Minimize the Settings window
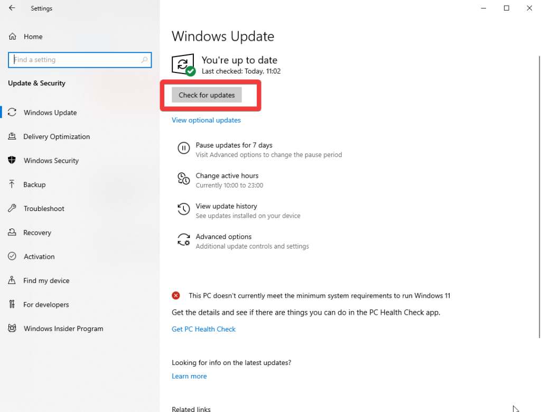Screen dimensions: 541x412 [483, 8]
